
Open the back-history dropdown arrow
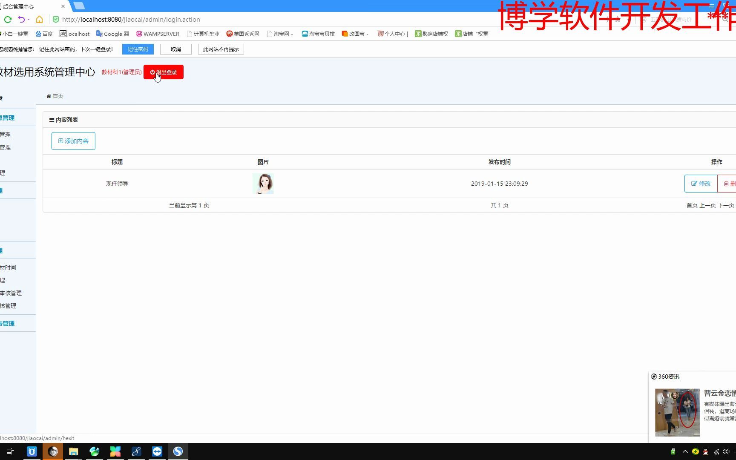(x=29, y=20)
